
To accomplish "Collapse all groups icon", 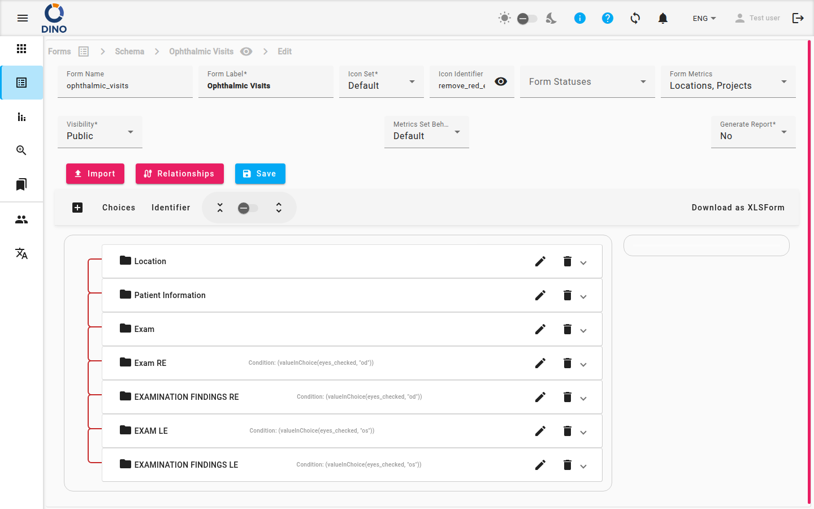I will (x=220, y=208).
